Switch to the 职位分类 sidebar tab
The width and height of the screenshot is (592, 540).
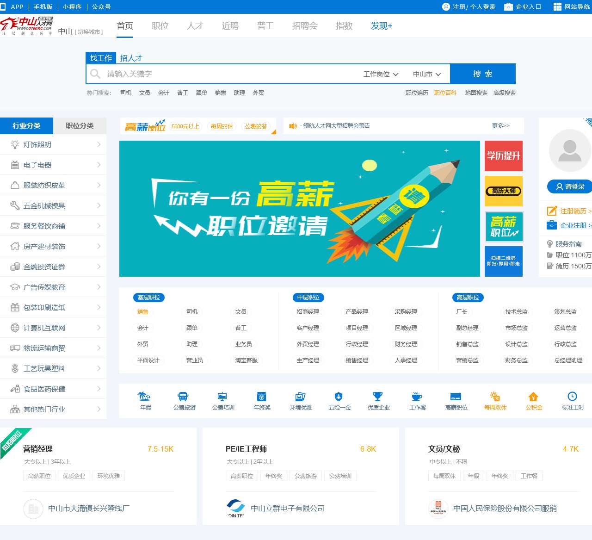click(x=80, y=125)
